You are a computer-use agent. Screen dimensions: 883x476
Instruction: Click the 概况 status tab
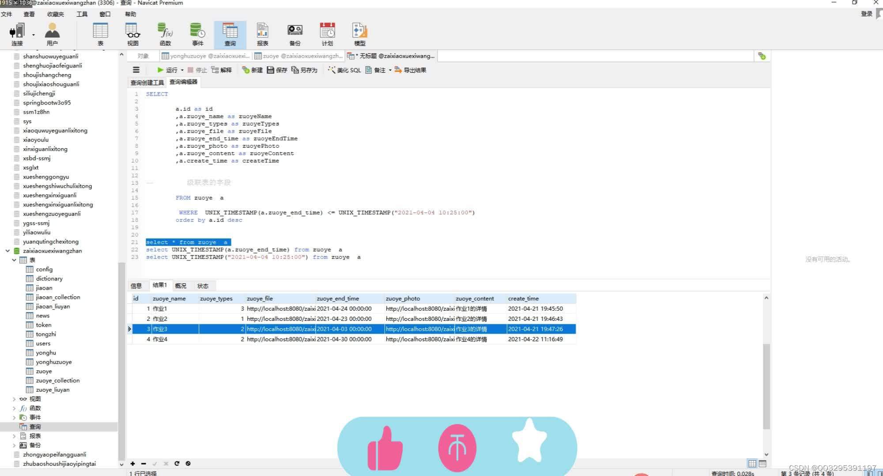(x=181, y=286)
